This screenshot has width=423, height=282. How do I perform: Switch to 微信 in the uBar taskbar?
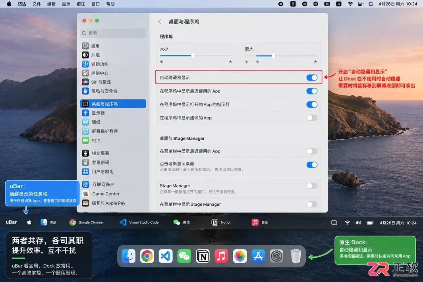tap(182, 222)
